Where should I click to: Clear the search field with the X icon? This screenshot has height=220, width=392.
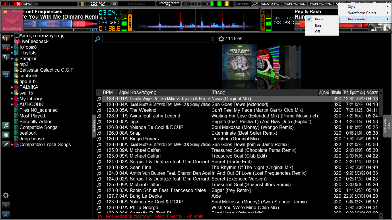(213, 39)
